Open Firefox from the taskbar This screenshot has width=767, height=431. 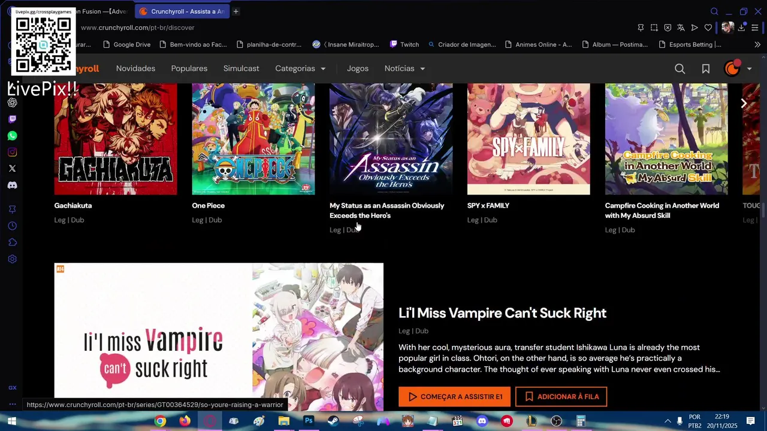click(185, 421)
